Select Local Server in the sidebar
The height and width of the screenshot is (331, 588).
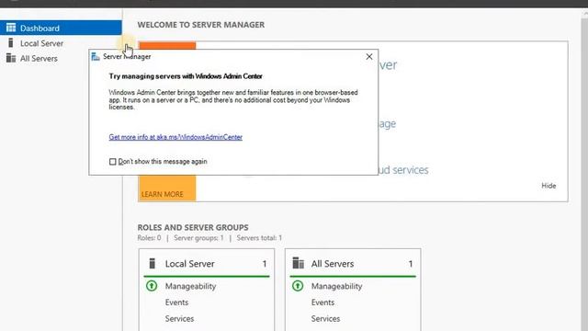tap(41, 43)
